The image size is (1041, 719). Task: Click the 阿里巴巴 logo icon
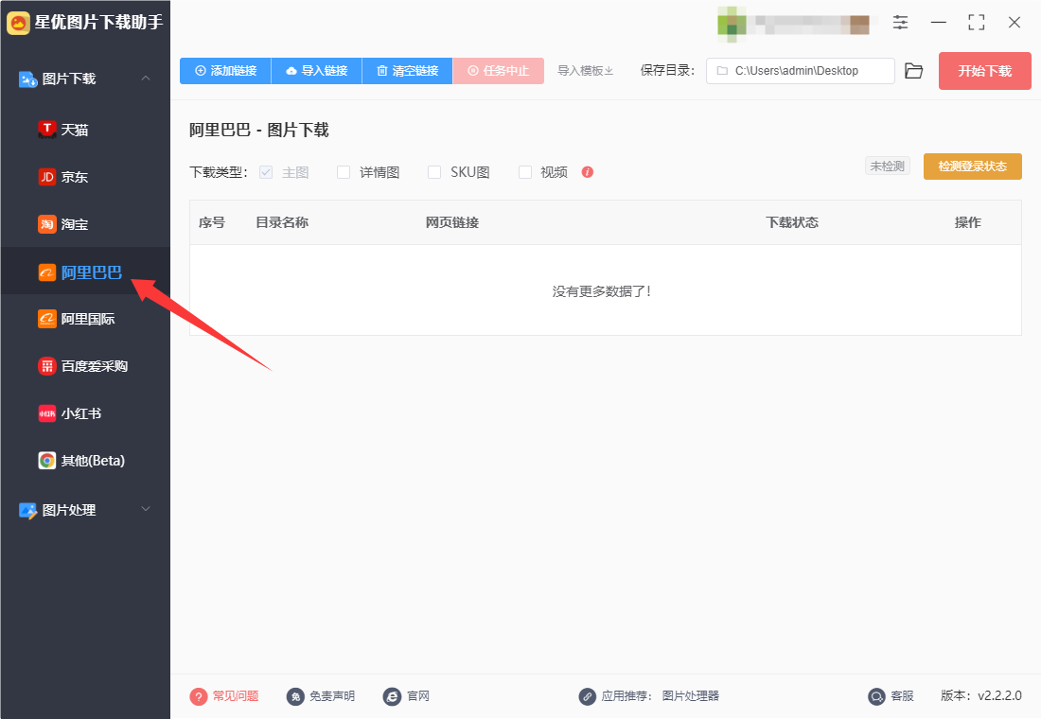click(x=47, y=272)
